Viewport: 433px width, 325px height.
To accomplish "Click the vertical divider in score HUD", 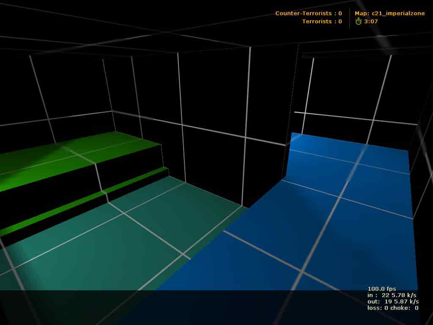I will pos(349,18).
